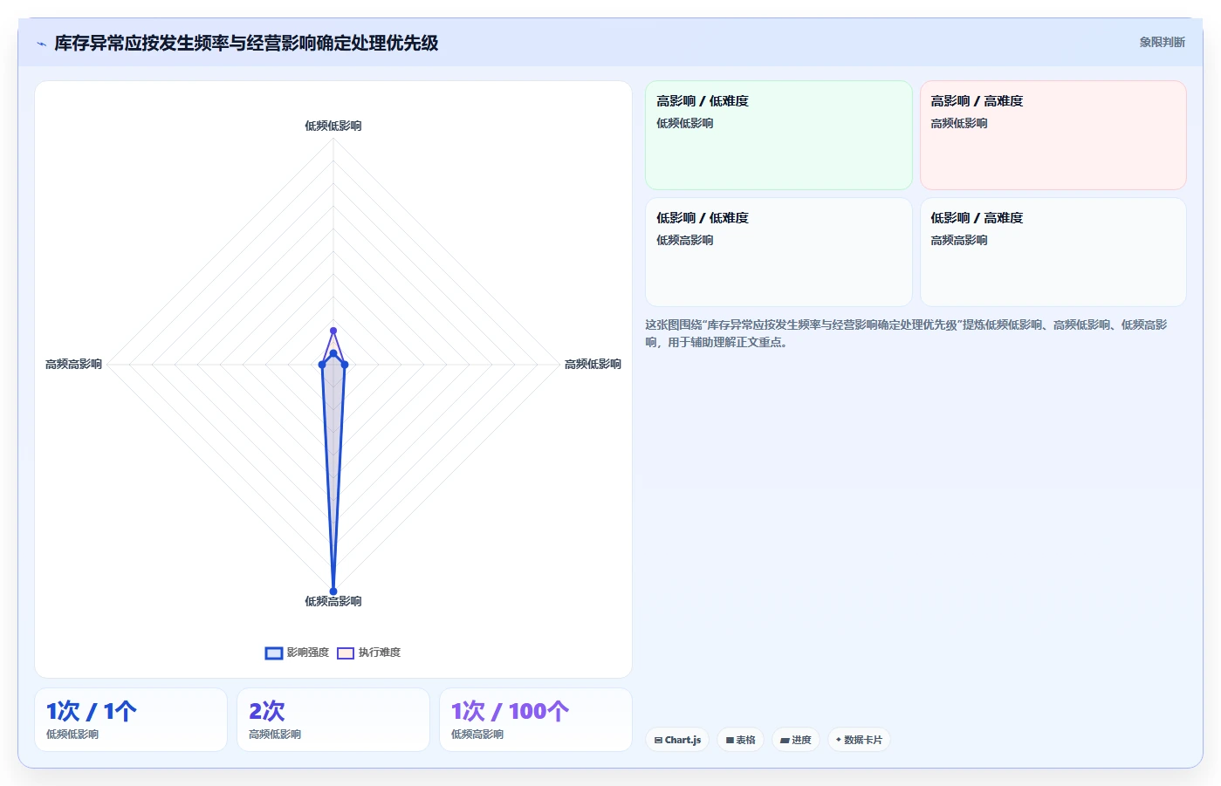
Task: Click the 表格 tag
Action: [740, 740]
